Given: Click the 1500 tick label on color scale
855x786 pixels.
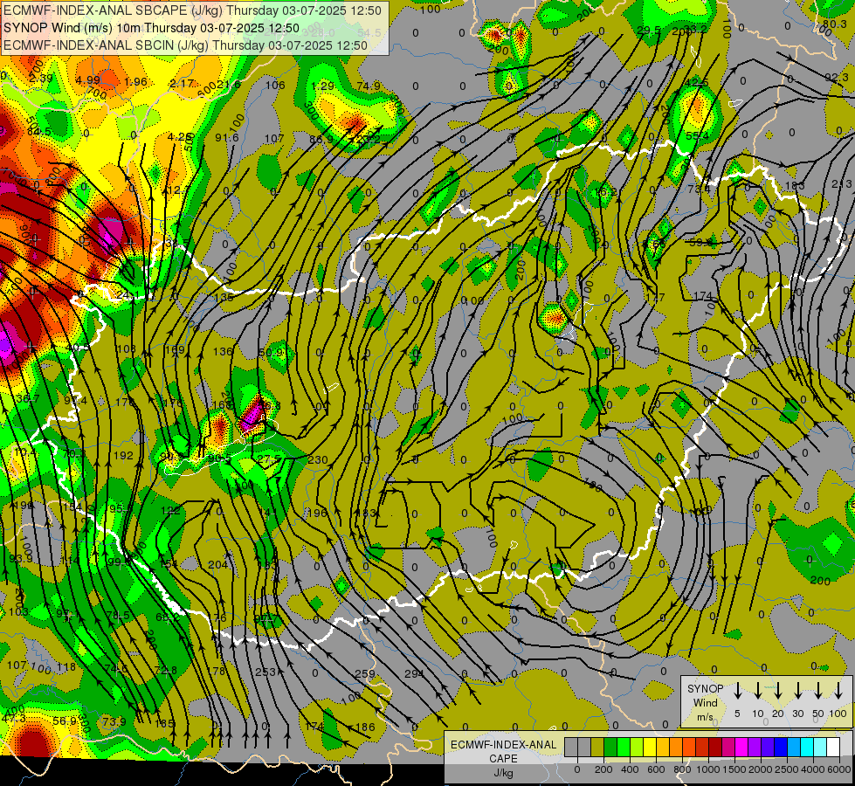Looking at the screenshot, I should [734, 769].
